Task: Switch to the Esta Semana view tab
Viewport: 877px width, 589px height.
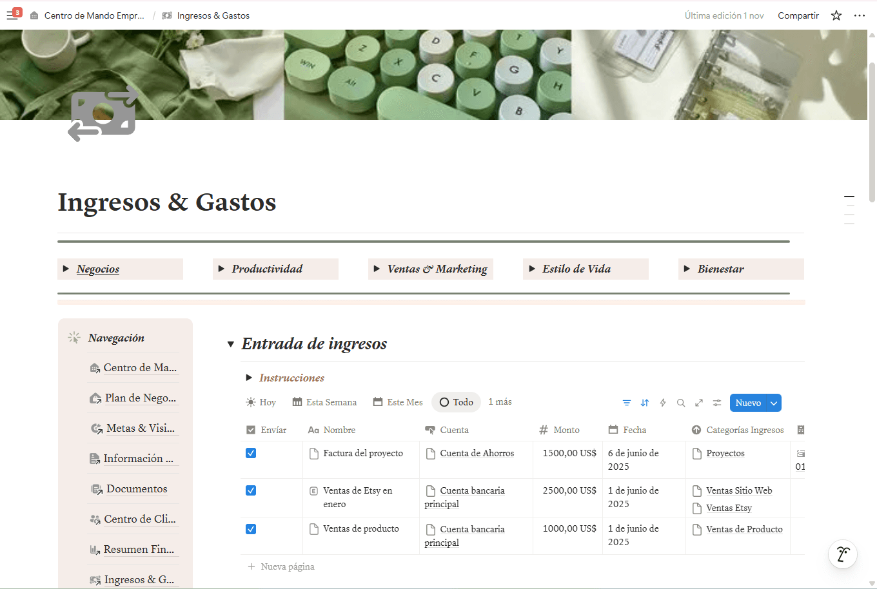Action: click(x=324, y=402)
